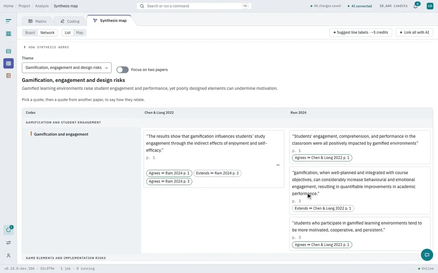Click the 18,644 credits label
Screen dimensions: 438x273
coord(394,6)
